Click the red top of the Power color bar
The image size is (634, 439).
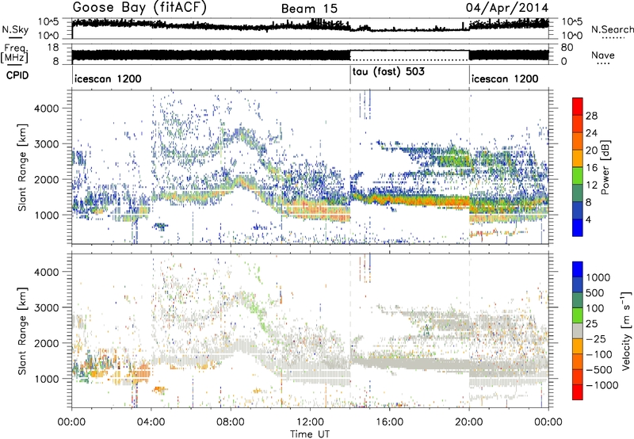pyautogui.click(x=578, y=106)
